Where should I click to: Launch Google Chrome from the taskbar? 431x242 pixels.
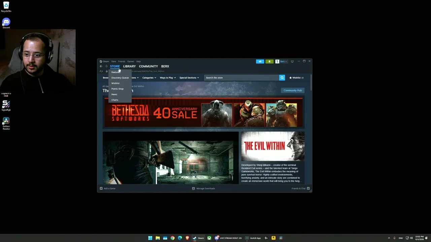coord(172,238)
